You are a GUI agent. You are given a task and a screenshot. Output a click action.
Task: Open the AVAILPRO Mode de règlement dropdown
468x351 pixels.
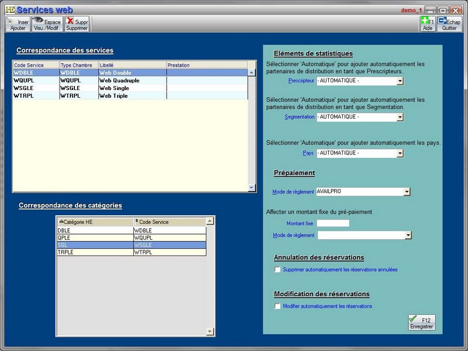pos(407,191)
